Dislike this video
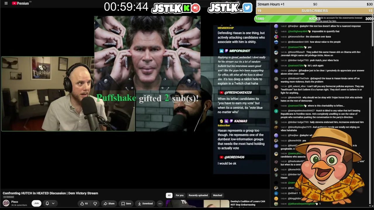This screenshot has height=210, width=374. pos(95,204)
